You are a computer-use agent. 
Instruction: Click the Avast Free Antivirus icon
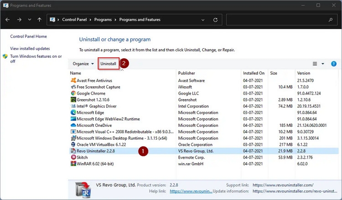pyautogui.click(x=73, y=80)
